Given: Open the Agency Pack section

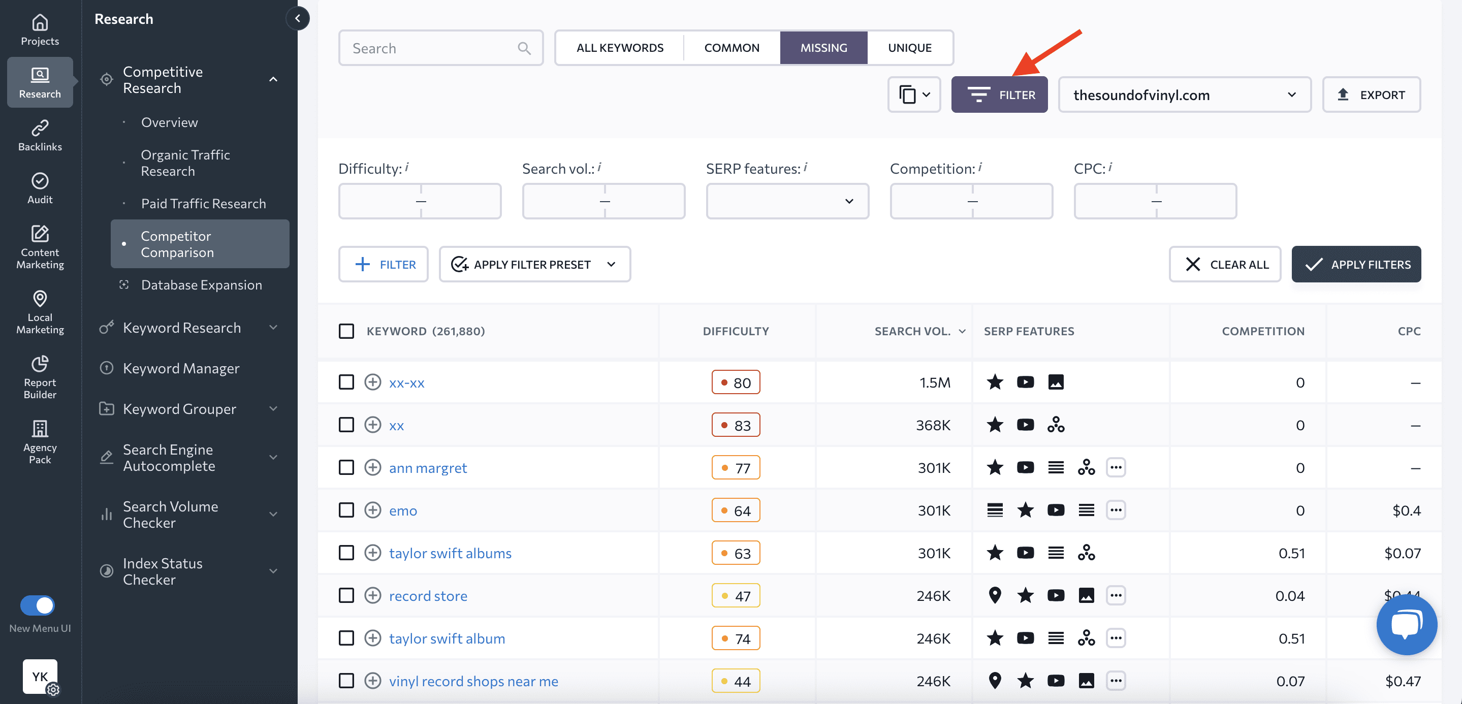Looking at the screenshot, I should 39,441.
